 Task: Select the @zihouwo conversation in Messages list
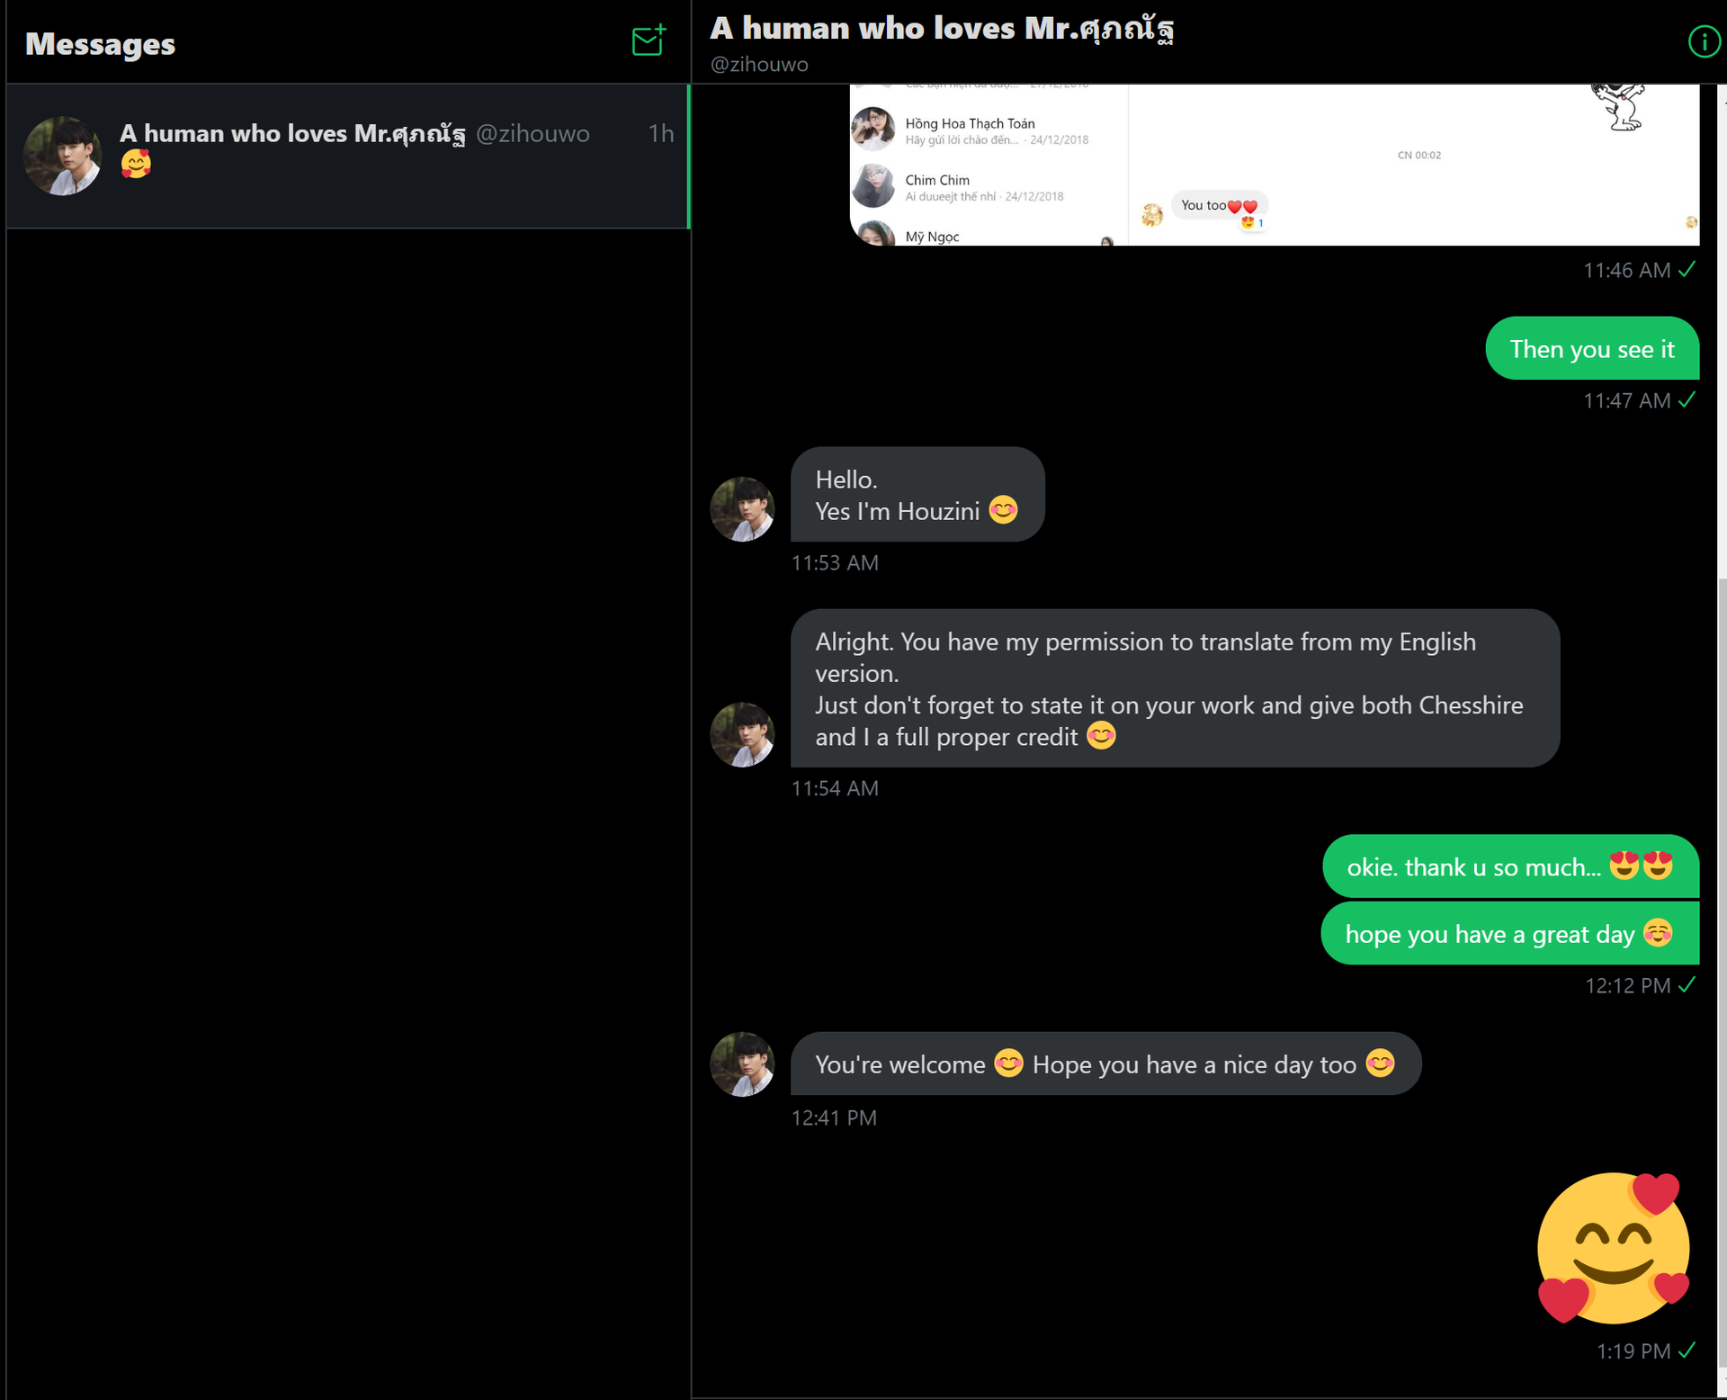348,156
